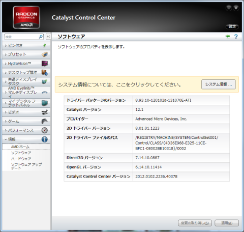Viewport: 244px width, 232px height.
Task: Click provider Advanced Micro Devices, Inc.
Action: (x=161, y=119)
